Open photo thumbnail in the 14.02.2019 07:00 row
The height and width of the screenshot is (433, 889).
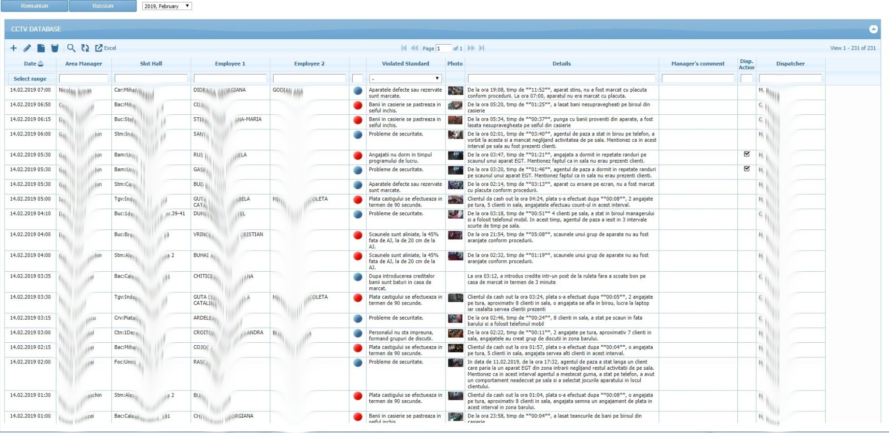455,91
